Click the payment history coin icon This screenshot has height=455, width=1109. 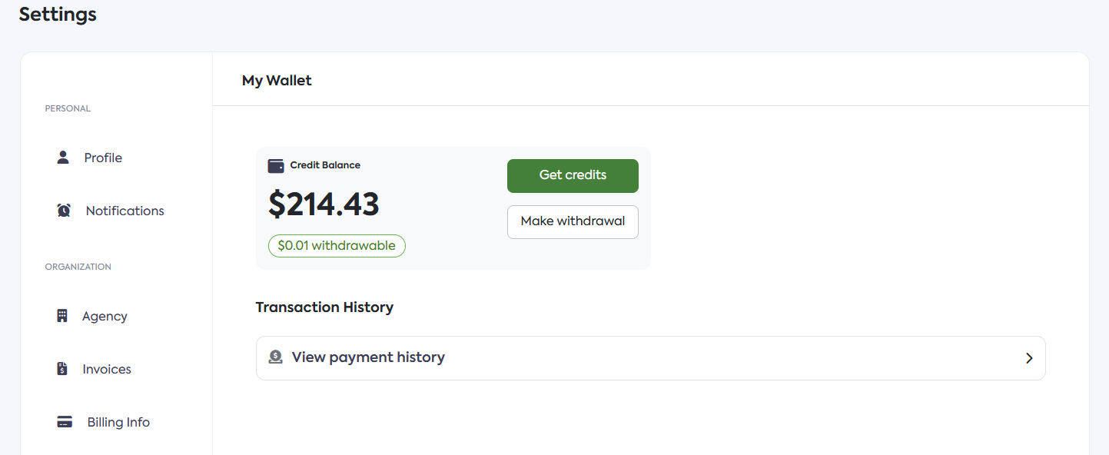pyautogui.click(x=276, y=357)
